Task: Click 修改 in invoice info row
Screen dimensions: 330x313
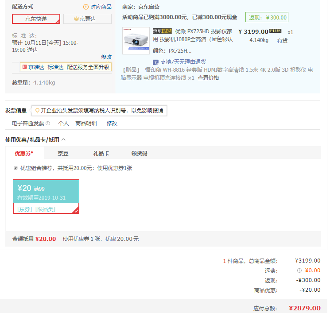Action: (112, 123)
